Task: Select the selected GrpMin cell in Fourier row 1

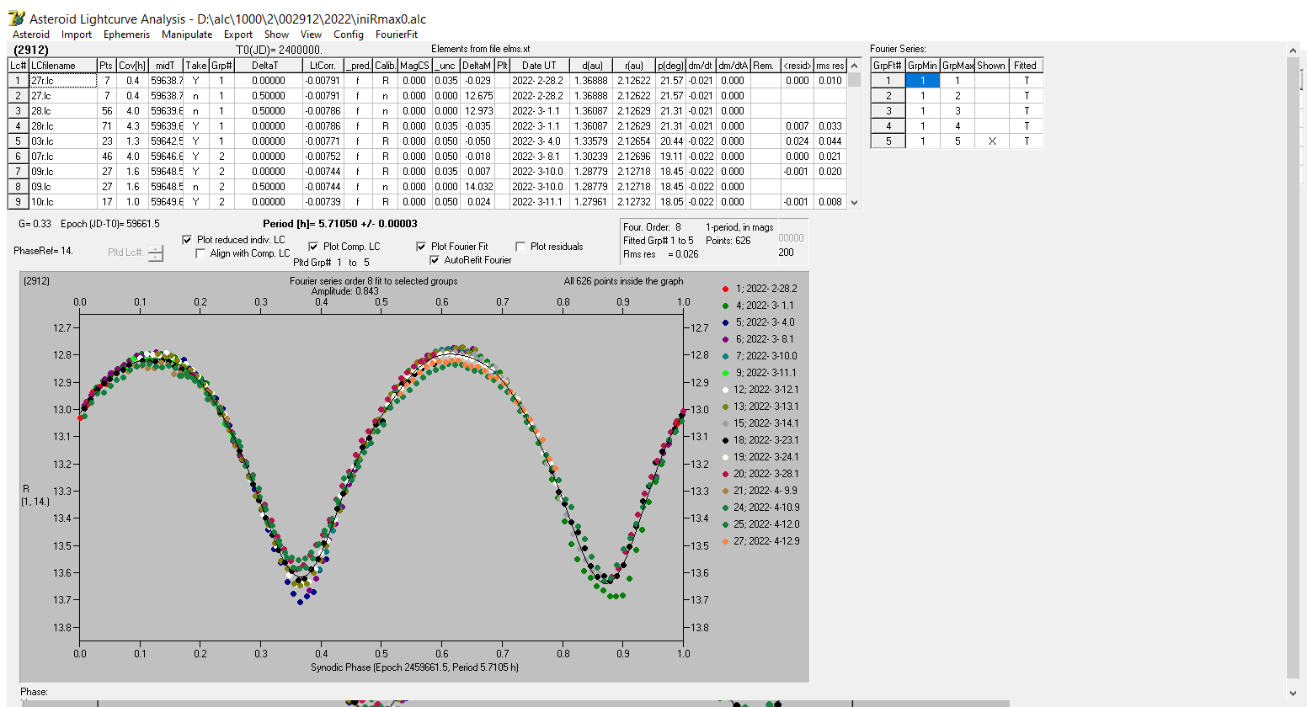Action: click(922, 81)
